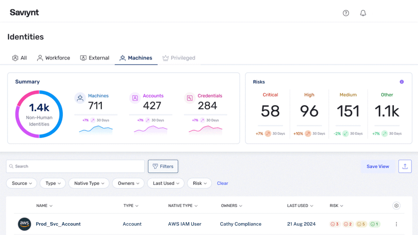This screenshot has height=235, width=418.
Task: Click the Machines robot icon in Summary
Action: (x=80, y=98)
